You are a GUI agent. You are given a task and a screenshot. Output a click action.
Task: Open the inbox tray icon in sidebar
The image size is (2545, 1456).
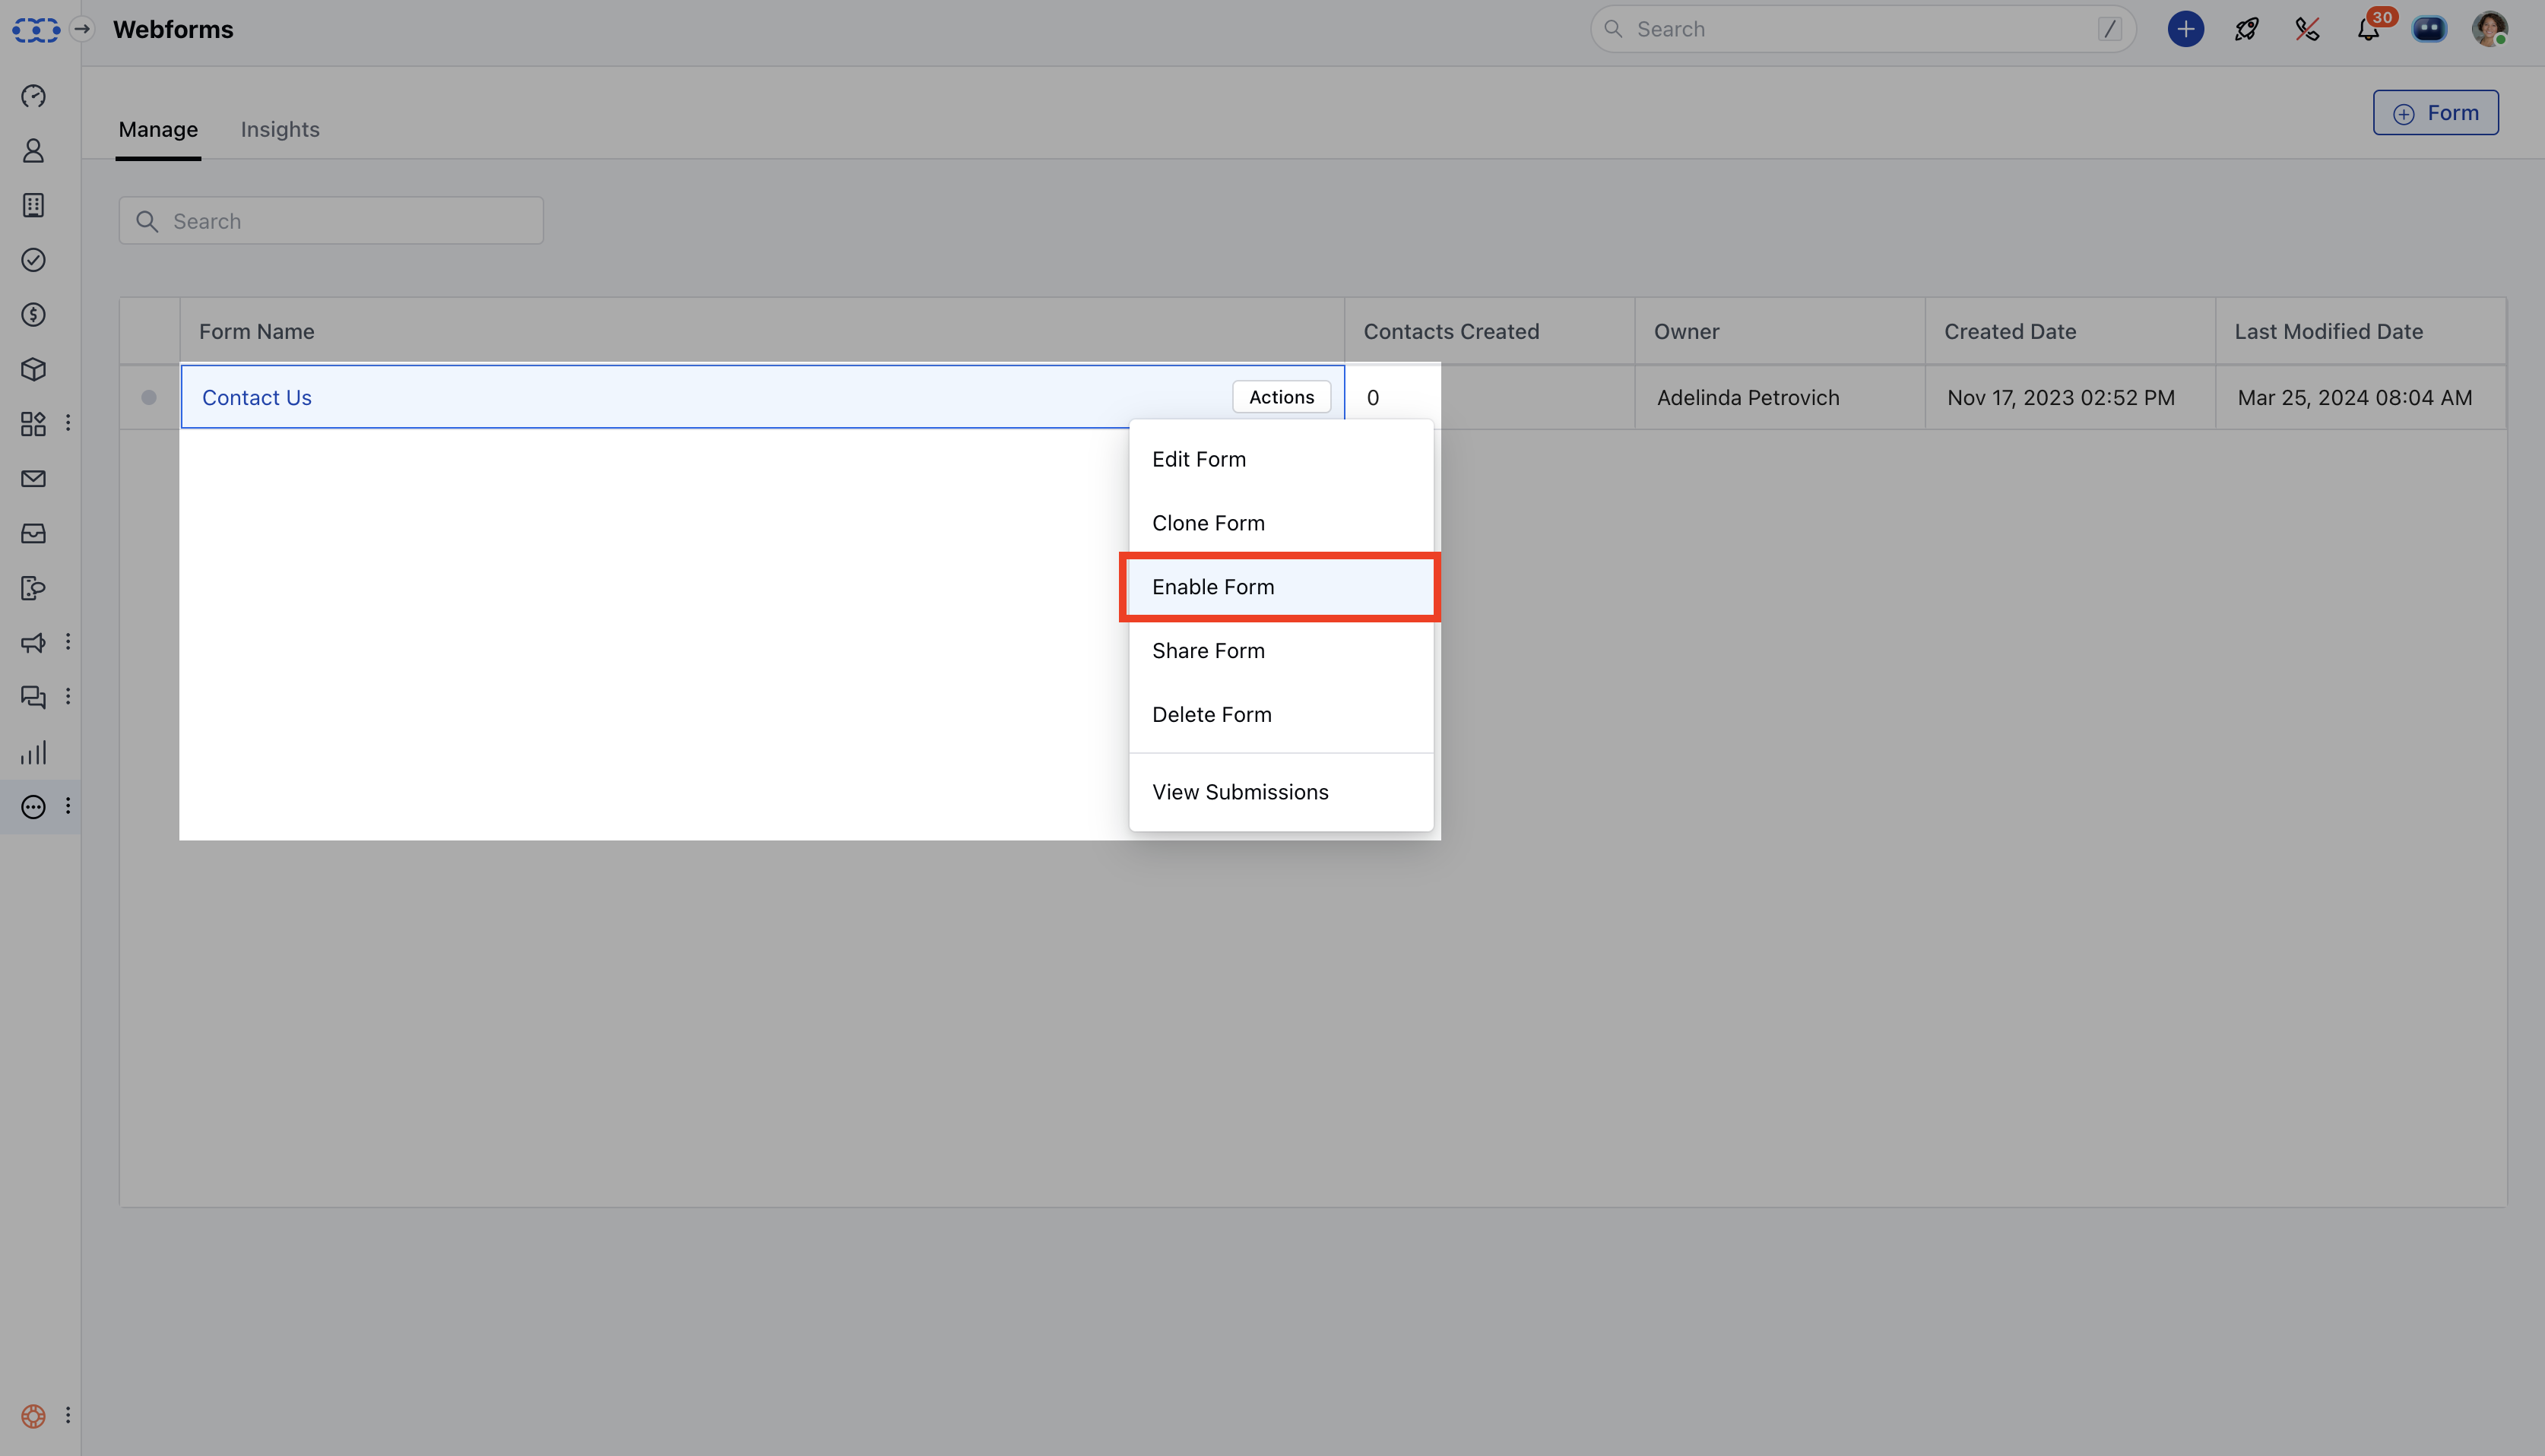click(x=33, y=533)
